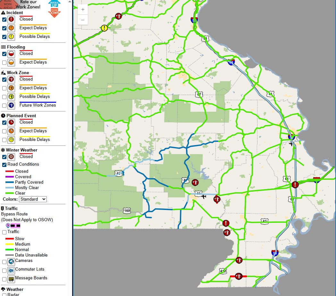
Task: Click the Work Zone Expect Delays icon
Action: click(11, 88)
